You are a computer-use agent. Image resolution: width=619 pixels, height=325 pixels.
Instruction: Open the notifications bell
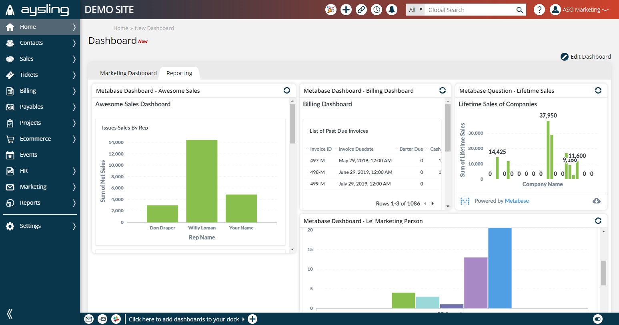coord(392,10)
